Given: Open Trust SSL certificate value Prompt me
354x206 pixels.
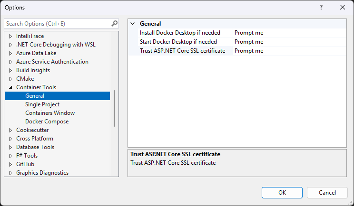Looking at the screenshot, I should coord(289,51).
